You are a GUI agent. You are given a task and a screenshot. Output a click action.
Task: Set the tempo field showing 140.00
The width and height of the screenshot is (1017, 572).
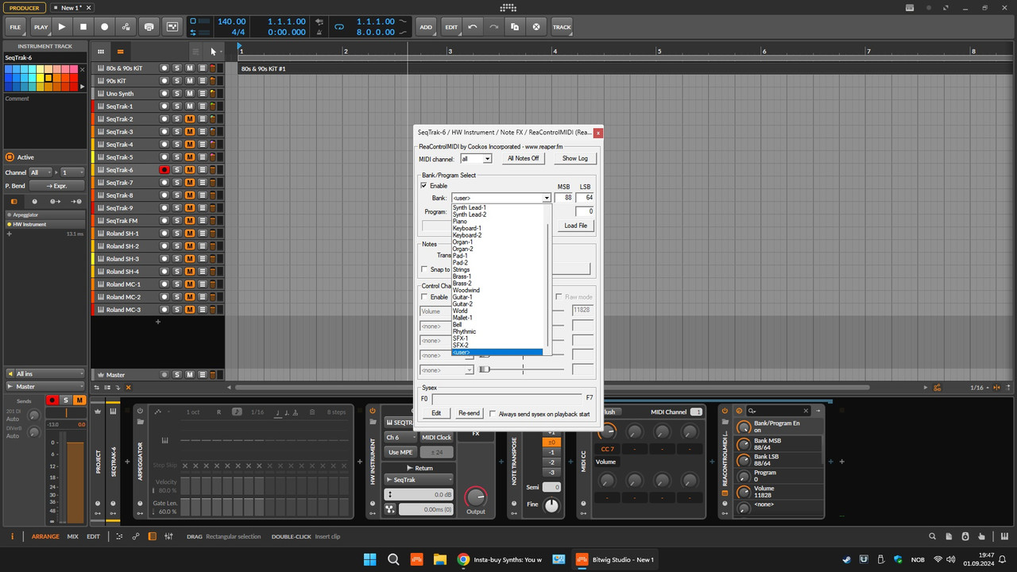[231, 21]
